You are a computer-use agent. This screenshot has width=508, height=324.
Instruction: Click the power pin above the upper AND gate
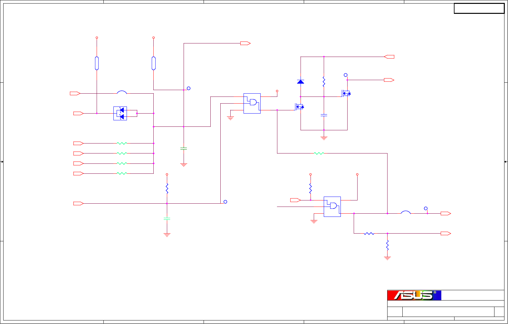tap(277, 91)
